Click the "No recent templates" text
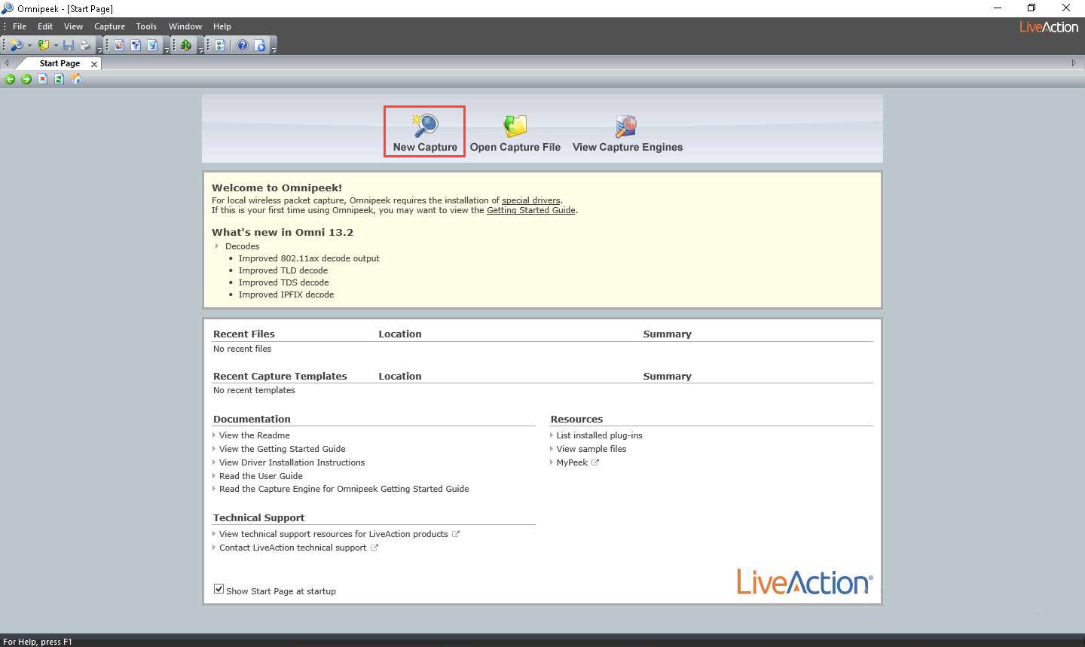 pyautogui.click(x=254, y=390)
